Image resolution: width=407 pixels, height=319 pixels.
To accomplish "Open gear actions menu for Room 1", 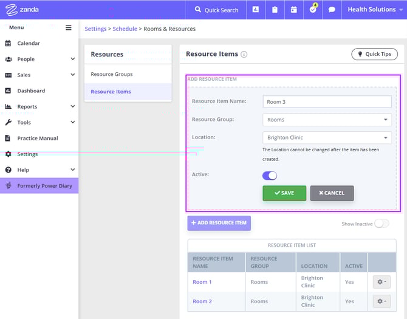I will click(x=381, y=282).
